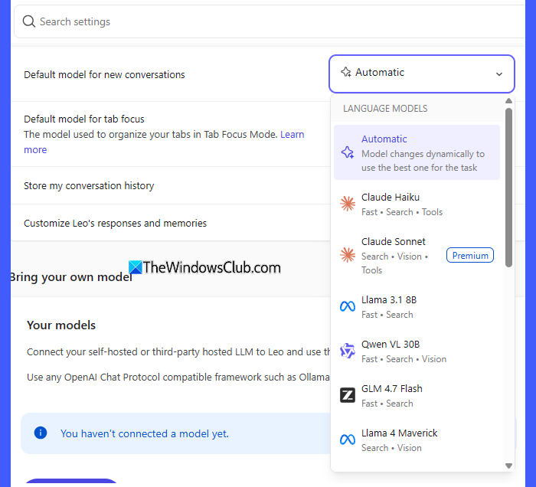This screenshot has height=487, width=536.
Task: Click the Claude Sonnet starburst icon
Action: click(348, 255)
